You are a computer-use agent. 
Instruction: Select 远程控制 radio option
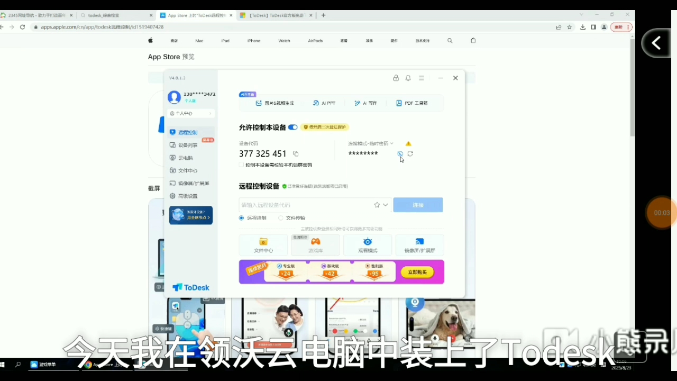tap(242, 218)
